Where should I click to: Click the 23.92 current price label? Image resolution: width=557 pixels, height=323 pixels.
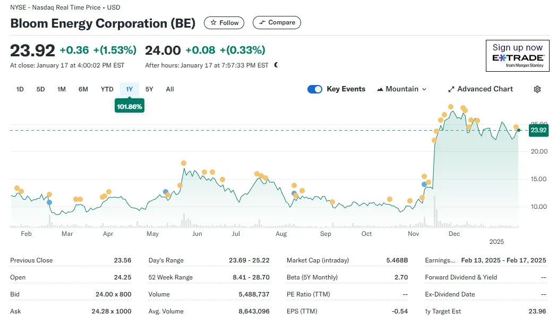(x=538, y=130)
